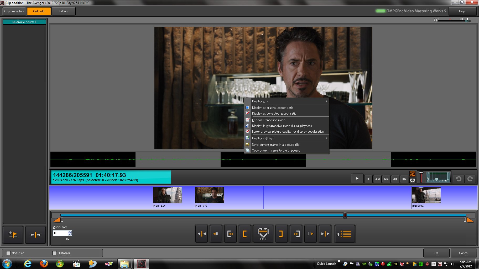Toggle audio preview speaker button
479x269 pixels.
[x=413, y=174]
